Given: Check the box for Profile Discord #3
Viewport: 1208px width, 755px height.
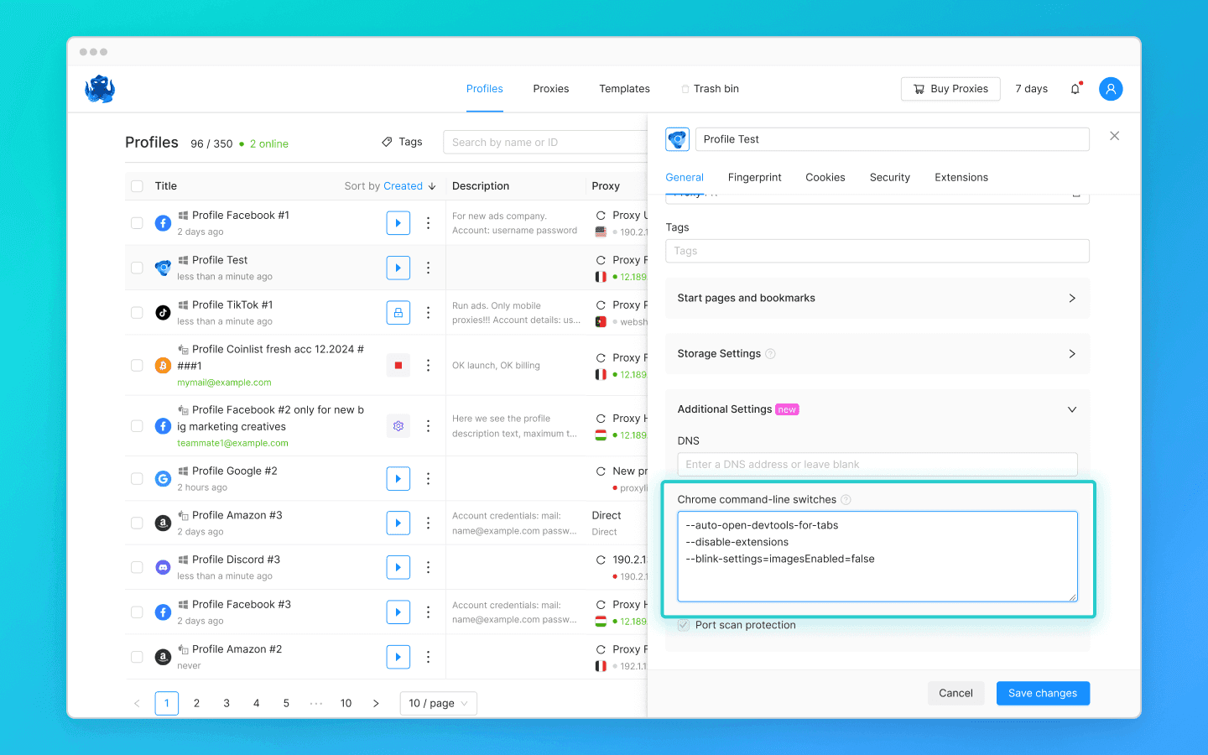Looking at the screenshot, I should tap(137, 567).
